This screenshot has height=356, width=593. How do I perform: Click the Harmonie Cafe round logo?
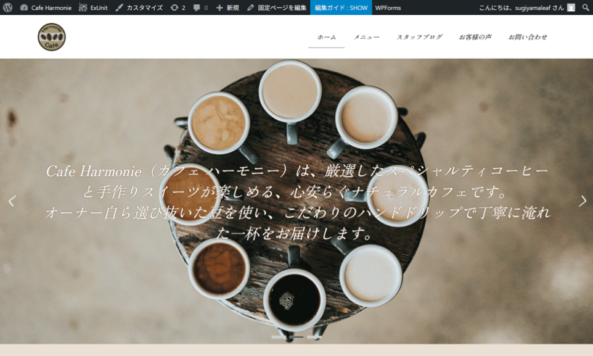[52, 37]
